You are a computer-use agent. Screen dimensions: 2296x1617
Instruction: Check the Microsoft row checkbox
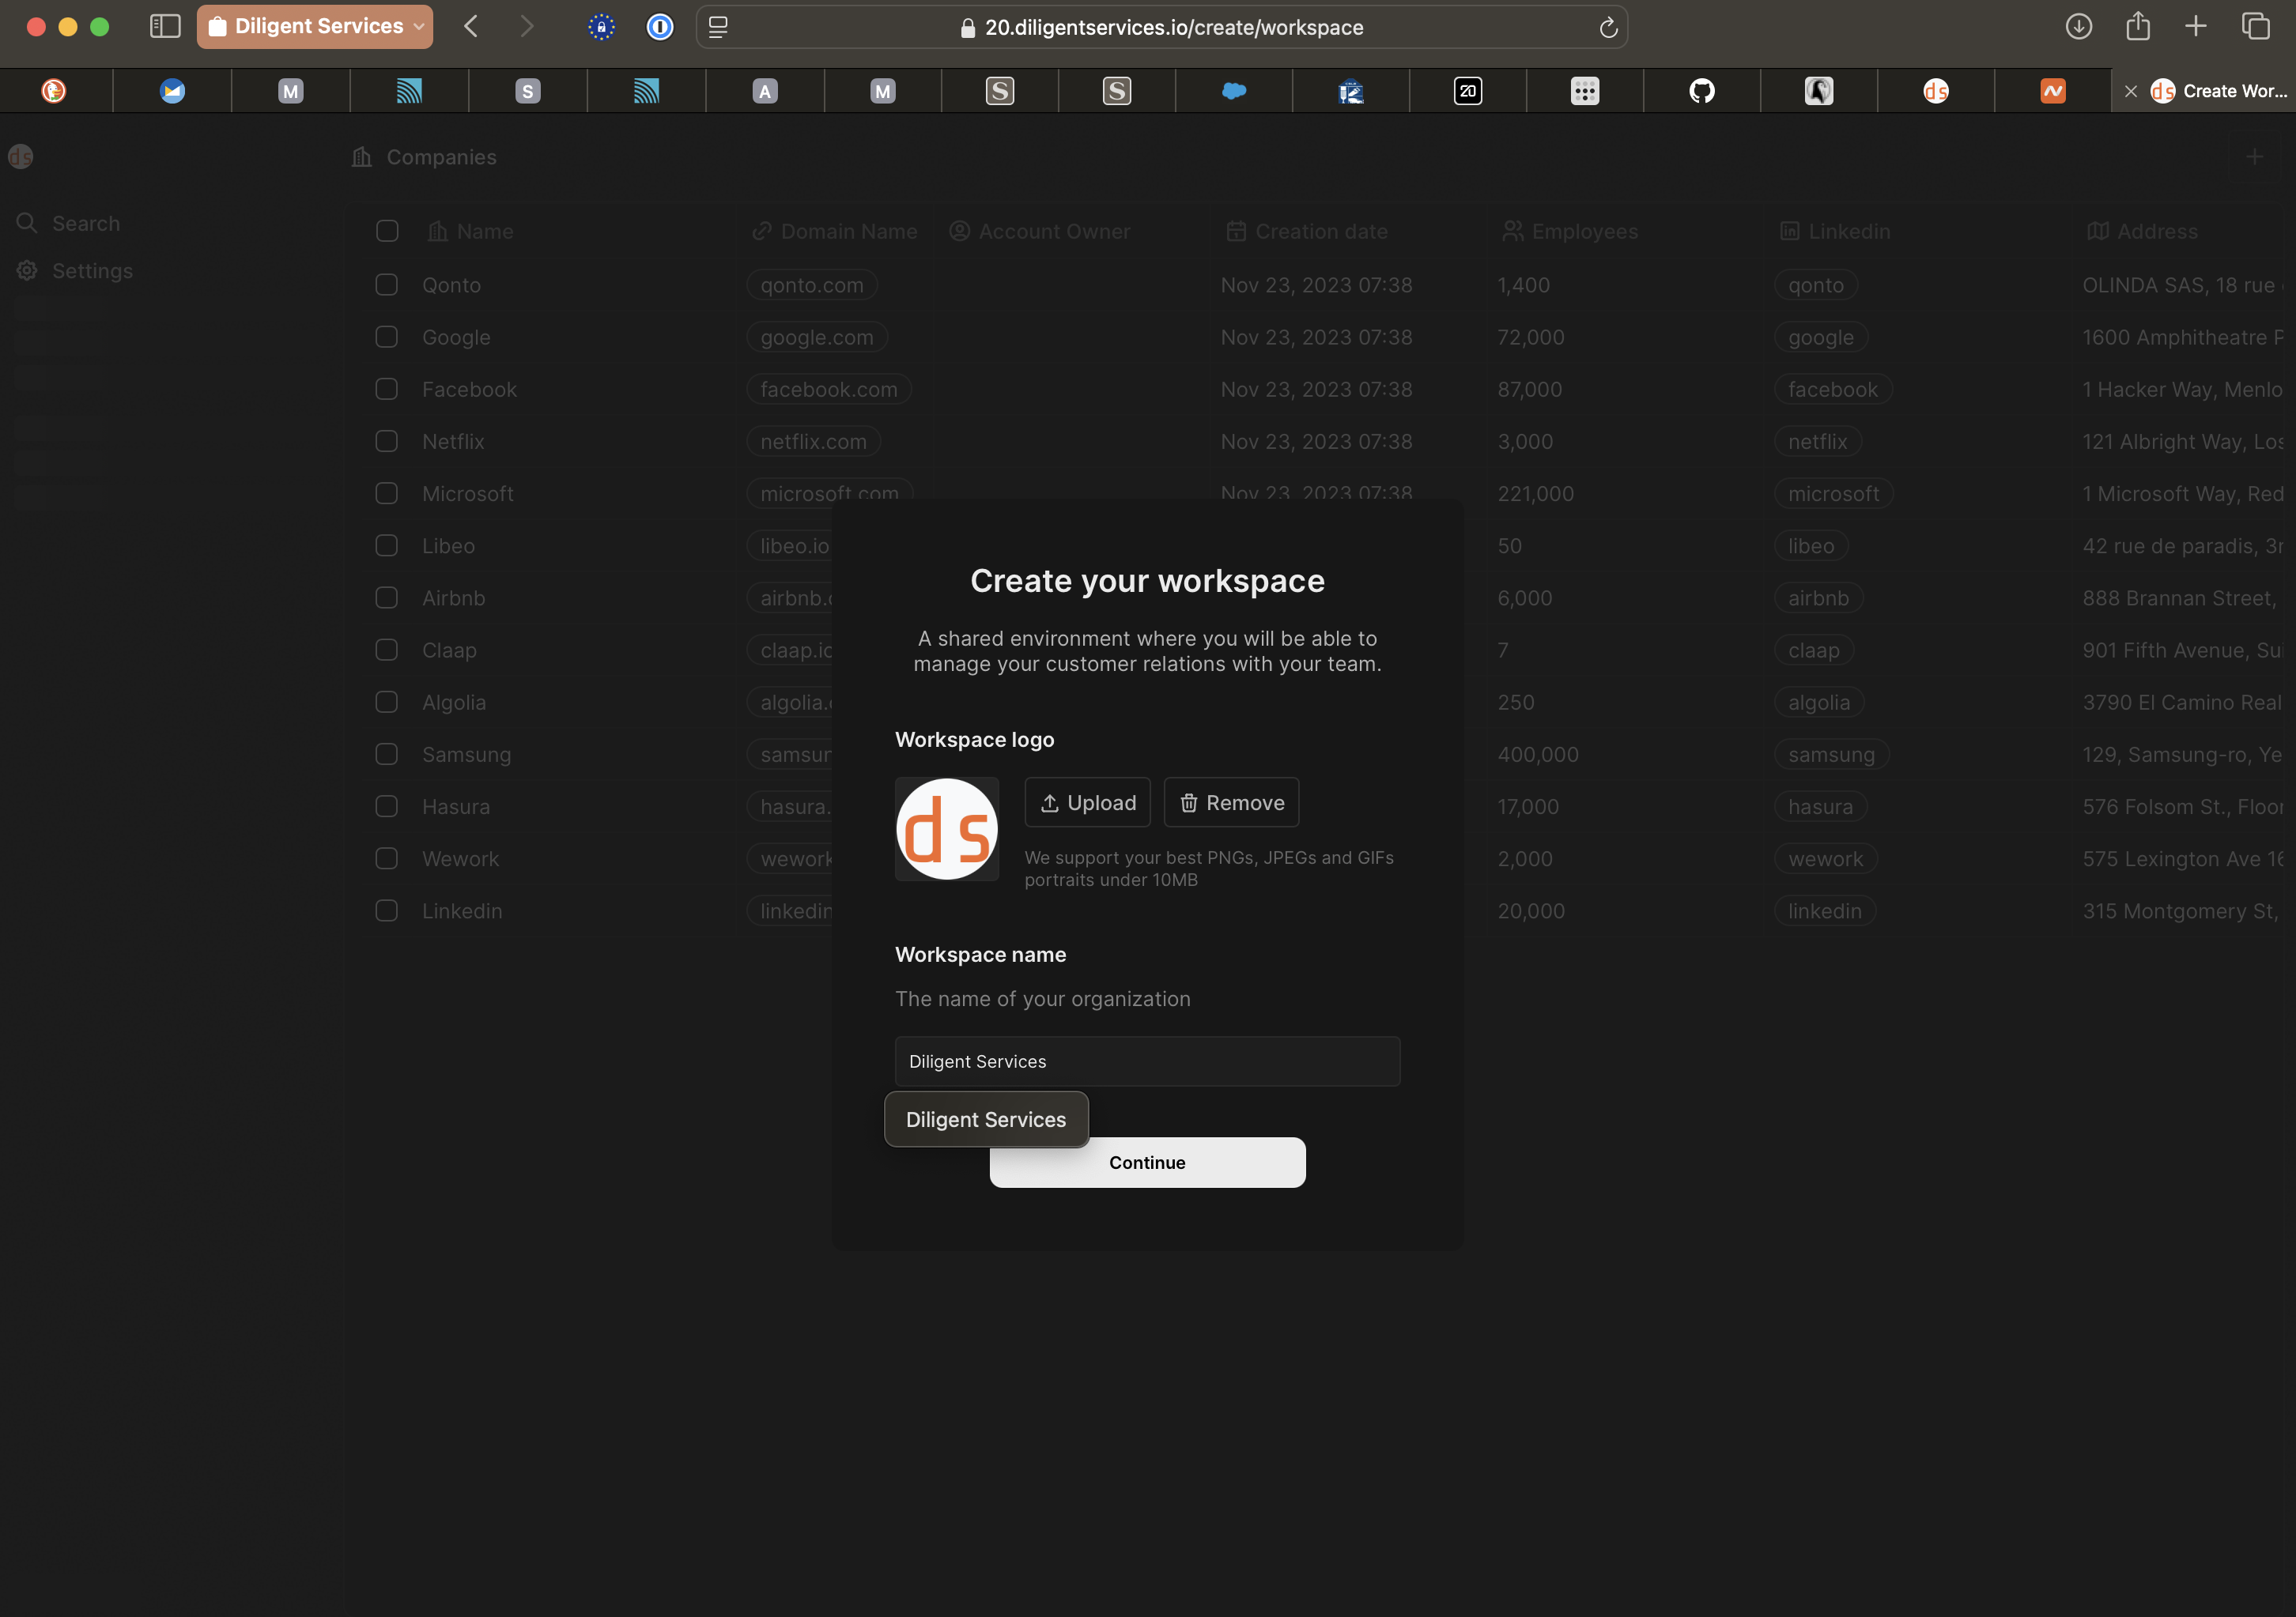click(x=387, y=494)
